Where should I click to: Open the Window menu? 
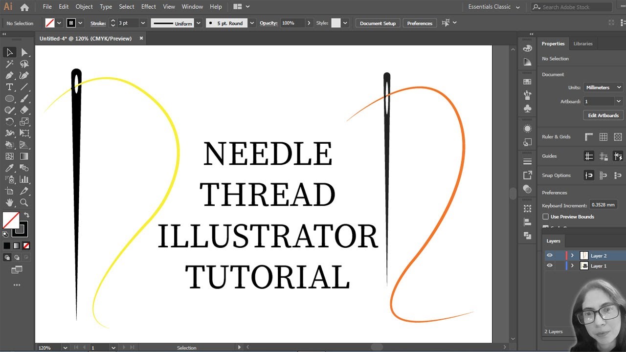(x=192, y=7)
